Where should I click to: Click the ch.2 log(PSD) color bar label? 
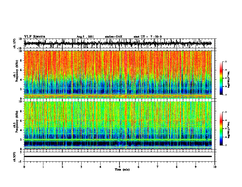[229, 130]
